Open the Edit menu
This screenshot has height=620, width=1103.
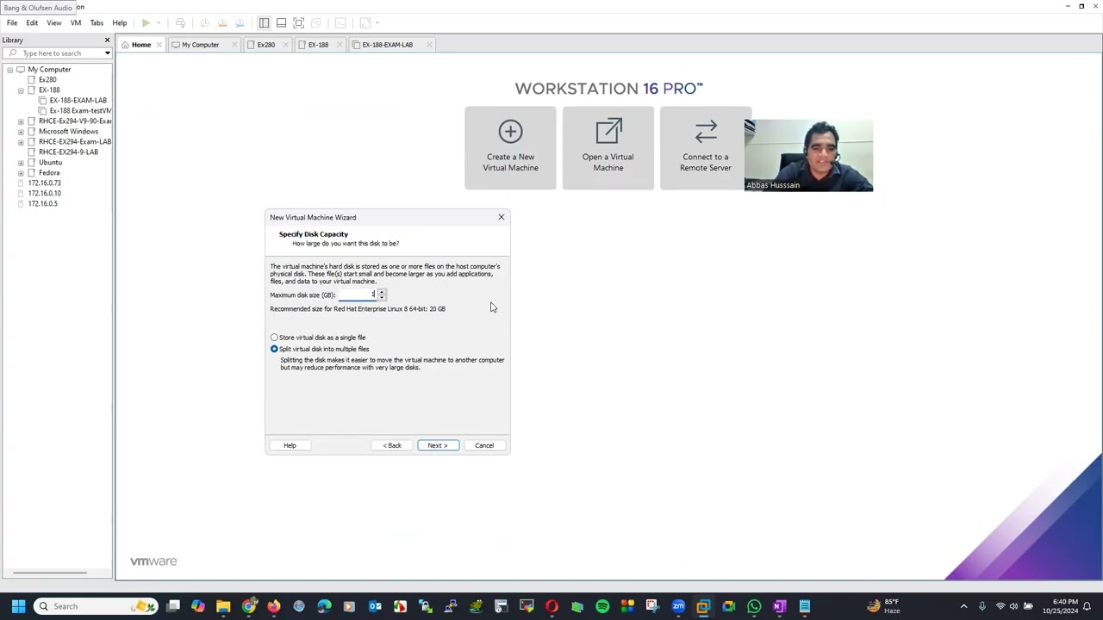click(x=32, y=23)
